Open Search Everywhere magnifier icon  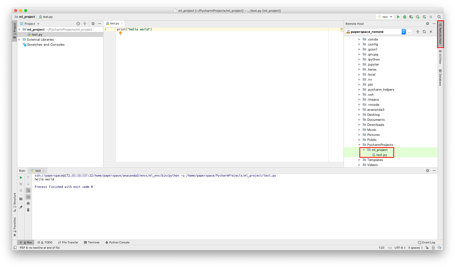[439, 17]
